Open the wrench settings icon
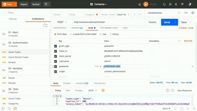 click(170, 4)
